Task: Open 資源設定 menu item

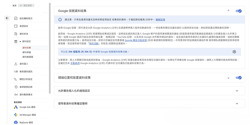Action: click(x=24, y=26)
